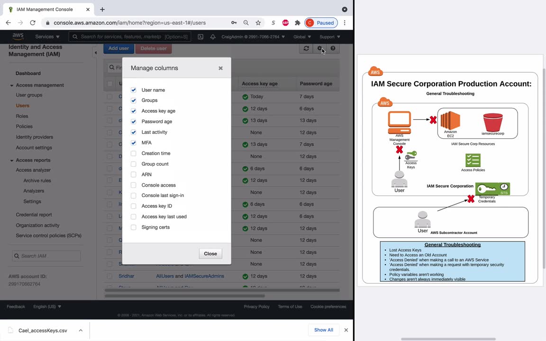Open the Adblock Plus extension icon
Viewport: 546px width, 341px height.
[x=285, y=23]
